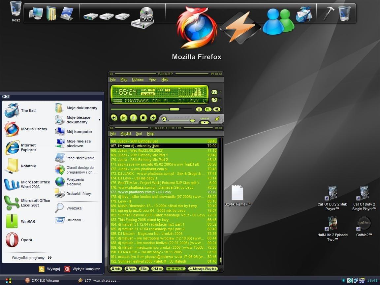The image size is (380, 285).
Task: Click the Manage Playlist button
Action: pyautogui.click(x=203, y=269)
